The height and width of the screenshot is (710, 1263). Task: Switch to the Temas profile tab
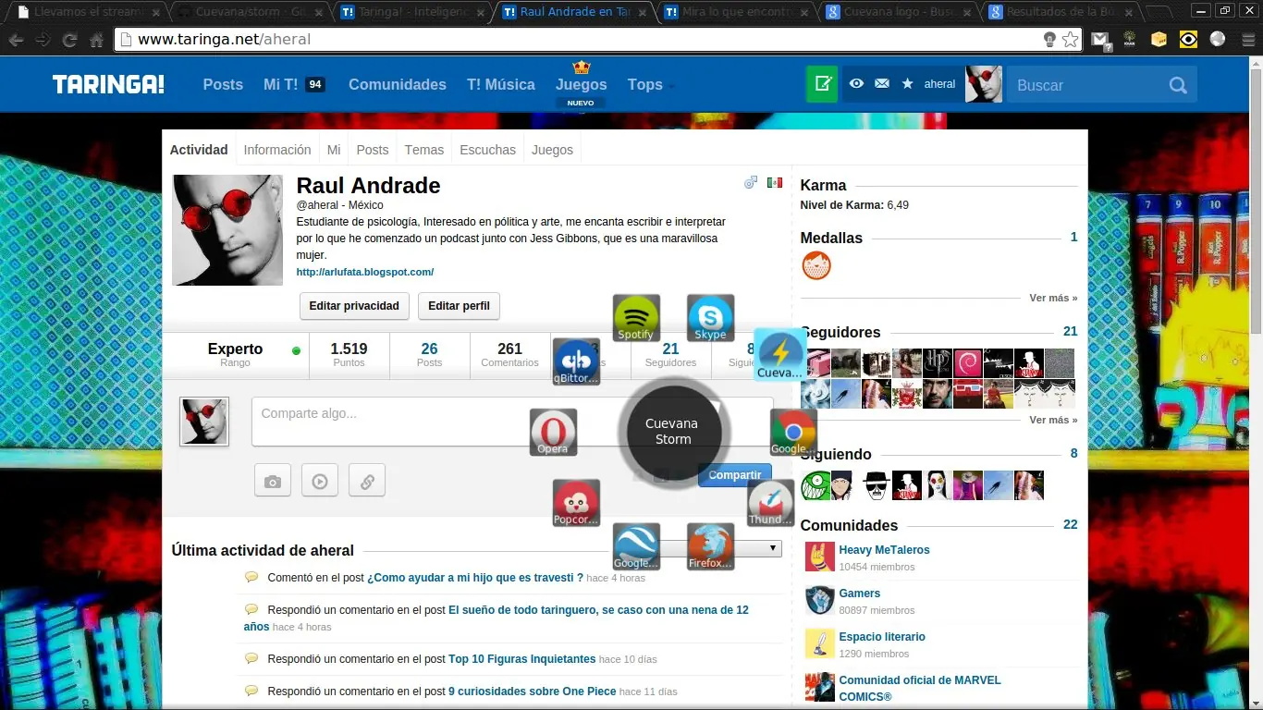[x=424, y=150]
